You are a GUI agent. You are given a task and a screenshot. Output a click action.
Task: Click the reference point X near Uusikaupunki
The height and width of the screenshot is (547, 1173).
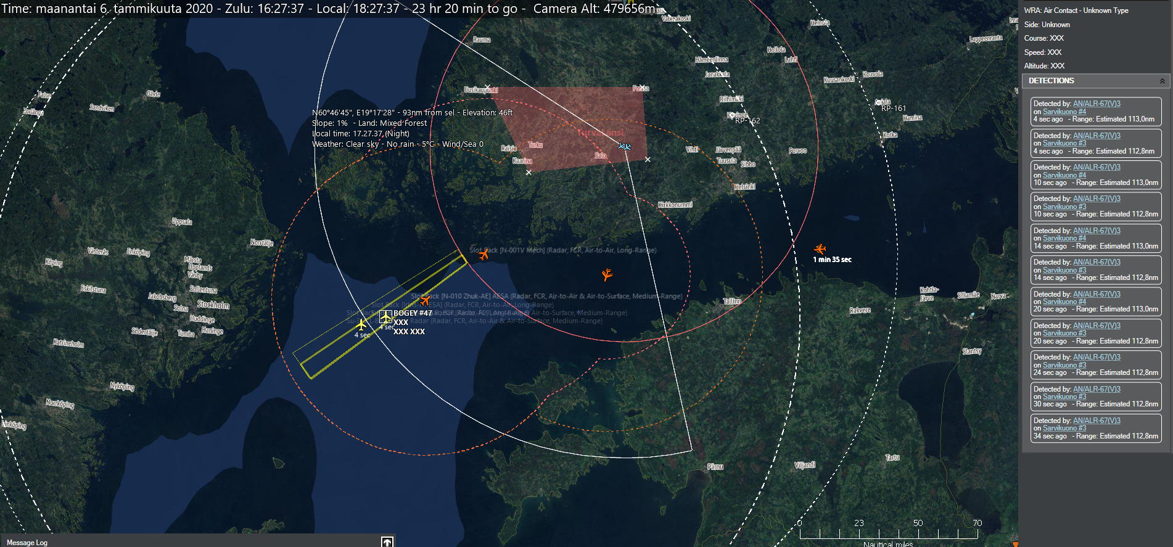pyautogui.click(x=487, y=88)
